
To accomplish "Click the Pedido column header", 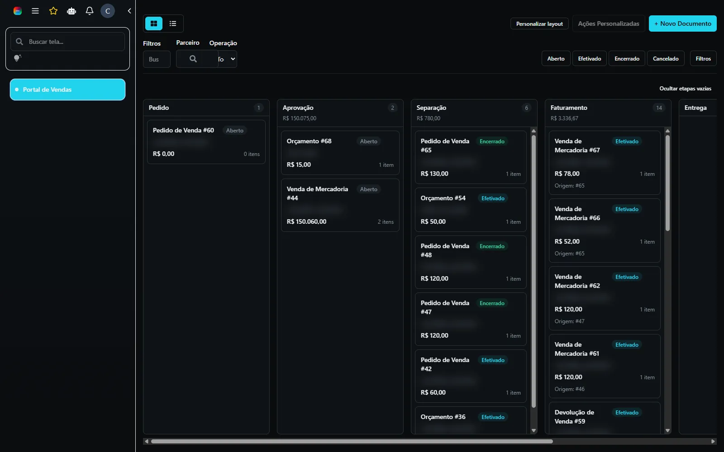I will pyautogui.click(x=206, y=108).
